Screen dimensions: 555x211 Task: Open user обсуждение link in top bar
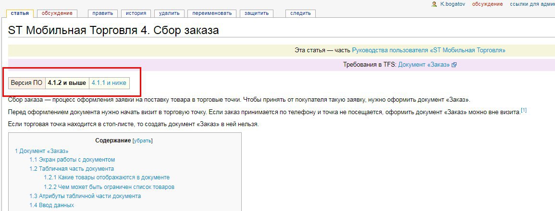[487, 4]
